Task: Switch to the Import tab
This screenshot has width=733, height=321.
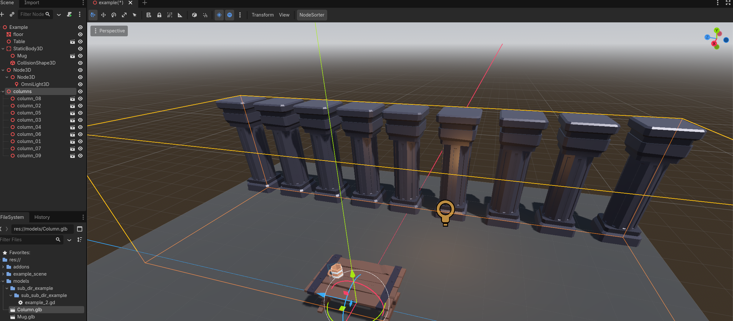Action: 32,3
